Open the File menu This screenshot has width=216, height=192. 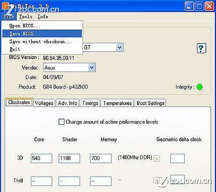(x=9, y=16)
